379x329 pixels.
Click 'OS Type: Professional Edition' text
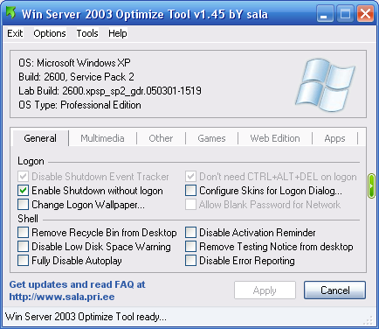click(x=79, y=105)
